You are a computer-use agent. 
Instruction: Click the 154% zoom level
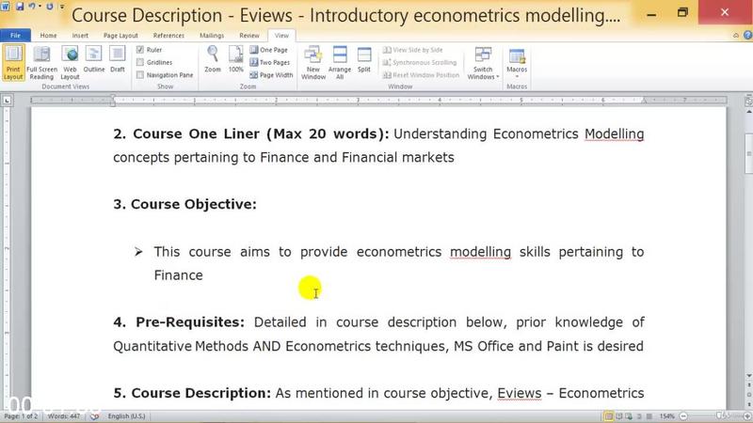(666, 416)
